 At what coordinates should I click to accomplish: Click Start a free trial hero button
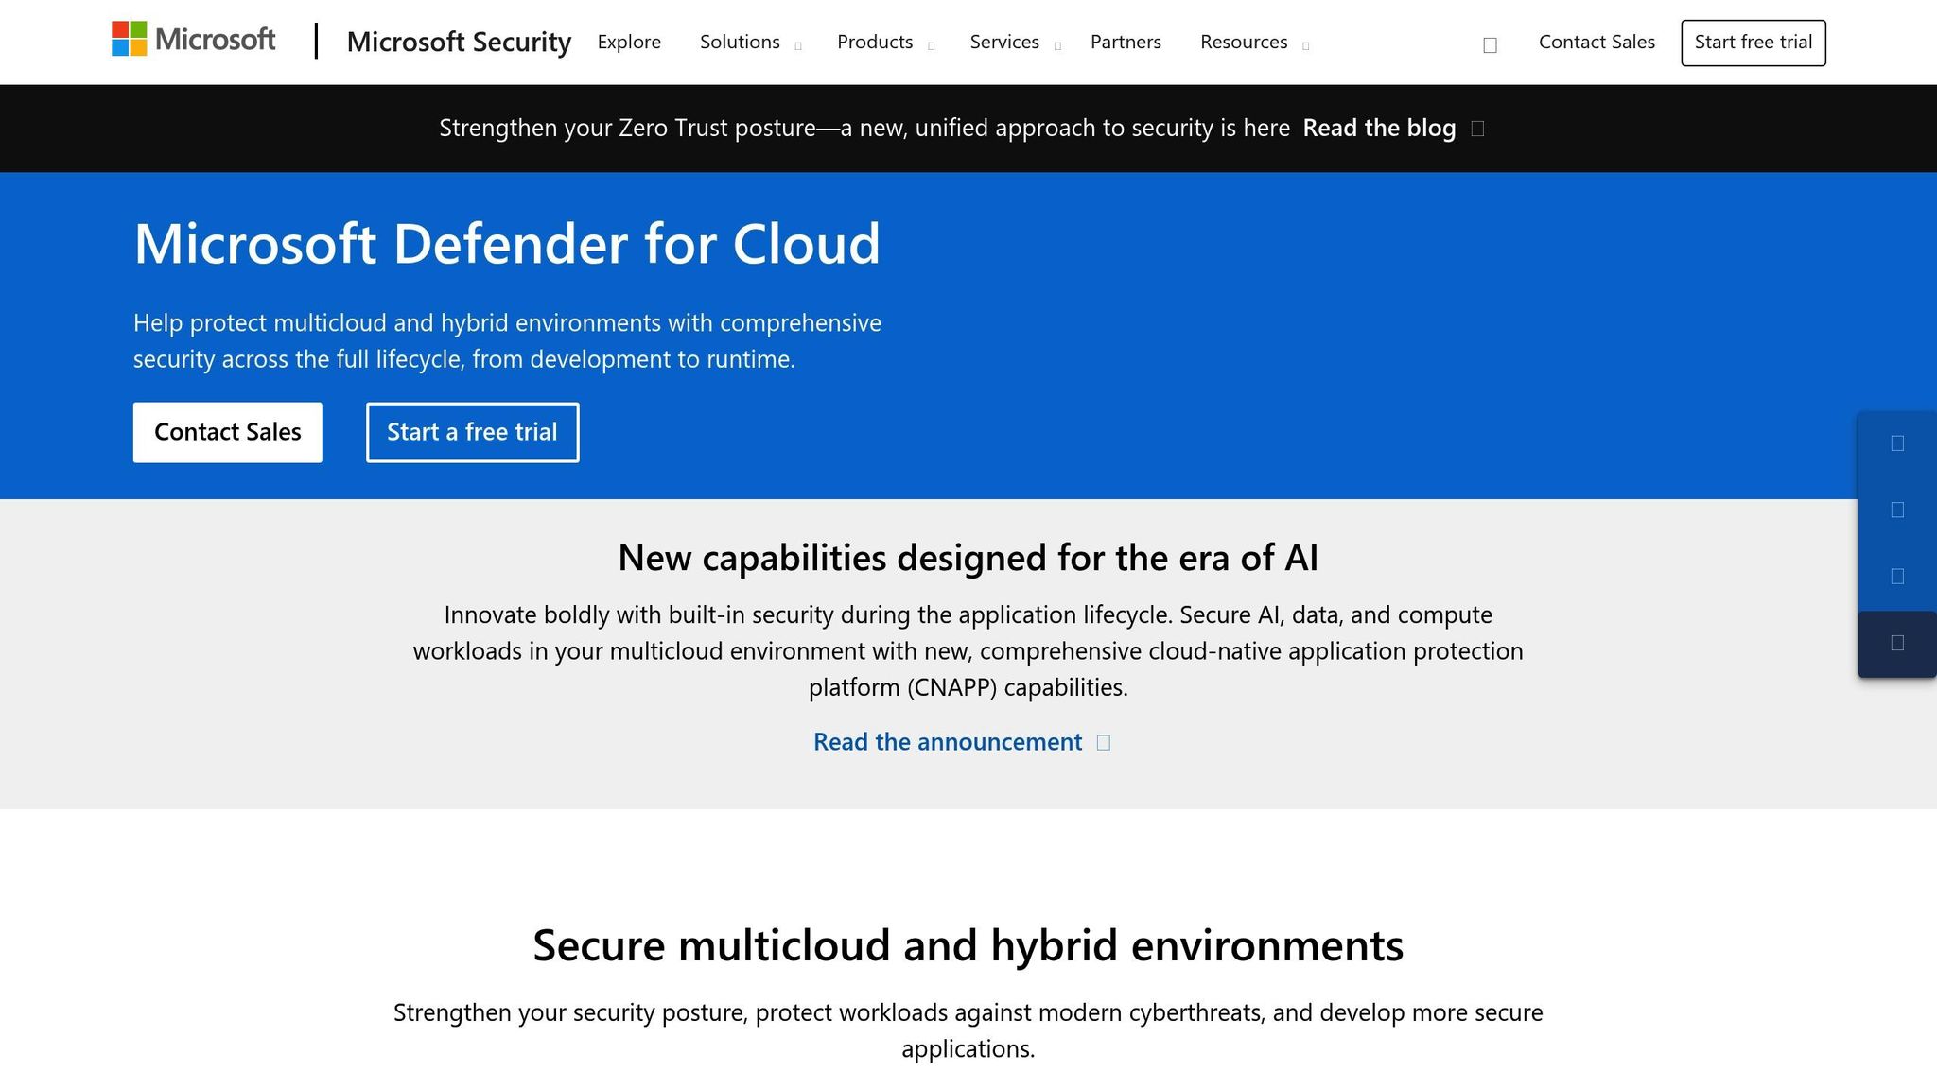472,432
